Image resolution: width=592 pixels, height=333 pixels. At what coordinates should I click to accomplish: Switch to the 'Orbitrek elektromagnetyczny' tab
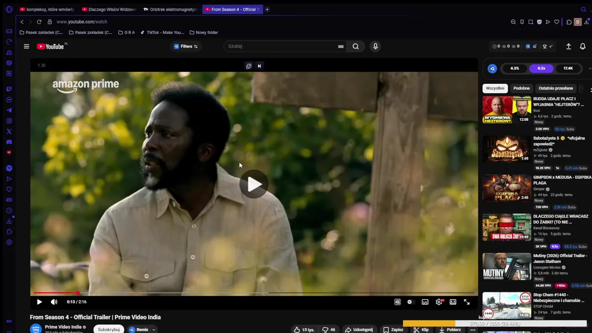click(x=170, y=9)
